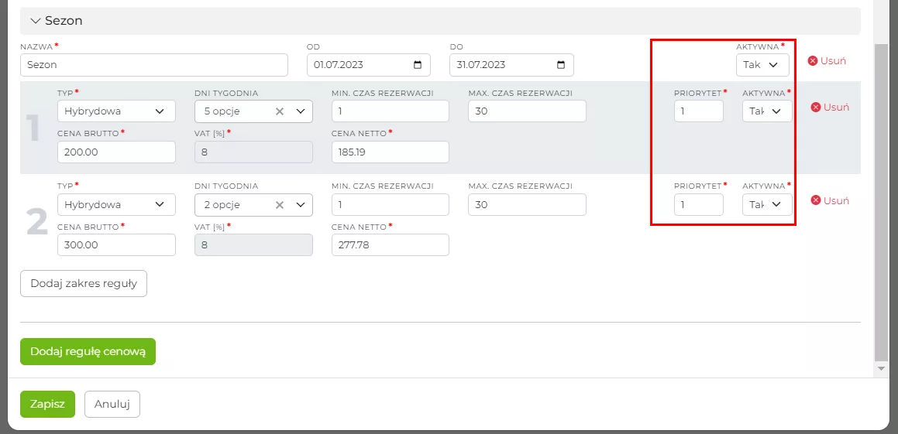
Task: Save the form with Zapisz
Action: 47,404
